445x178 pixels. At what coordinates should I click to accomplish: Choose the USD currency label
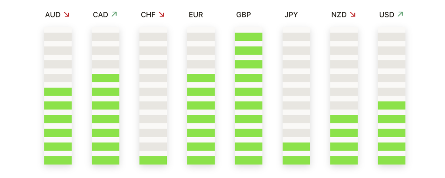coord(387,15)
